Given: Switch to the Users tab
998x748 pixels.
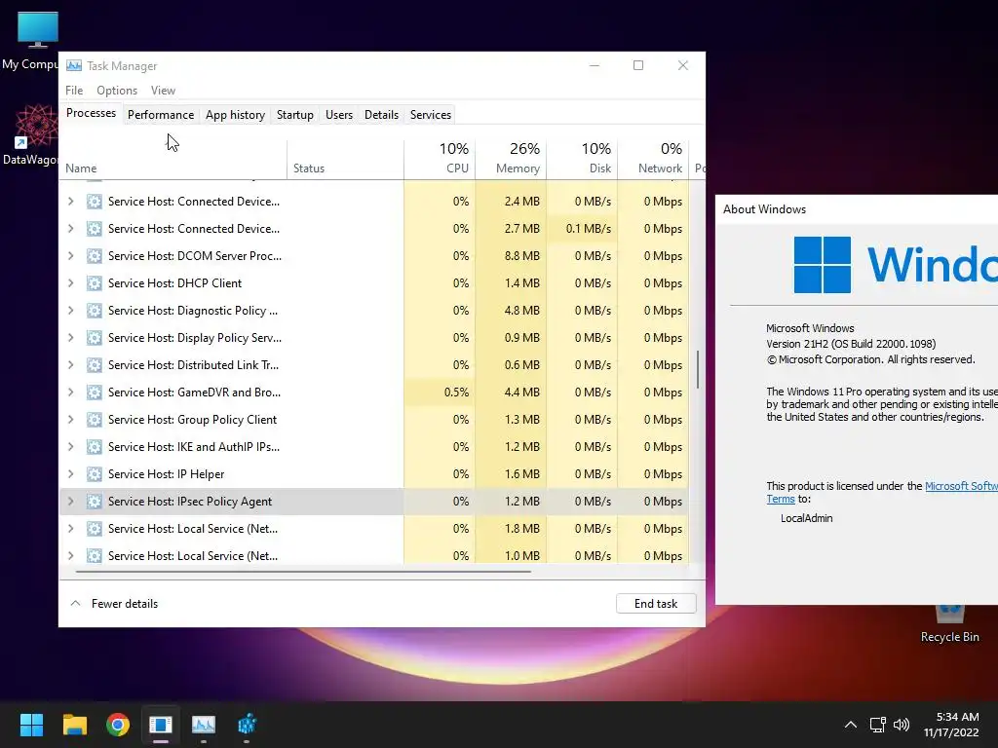Looking at the screenshot, I should [338, 115].
